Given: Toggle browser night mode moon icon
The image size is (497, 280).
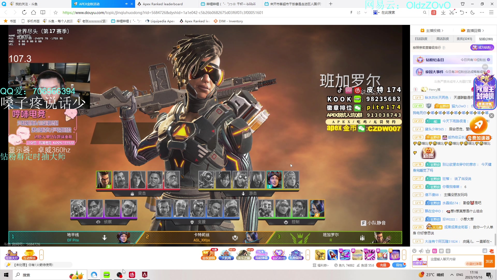Looking at the screenshot, I should click(x=472, y=12).
